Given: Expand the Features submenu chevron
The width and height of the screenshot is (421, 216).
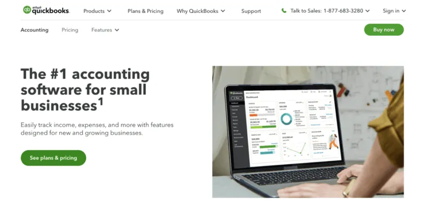Looking at the screenshot, I should click(117, 30).
